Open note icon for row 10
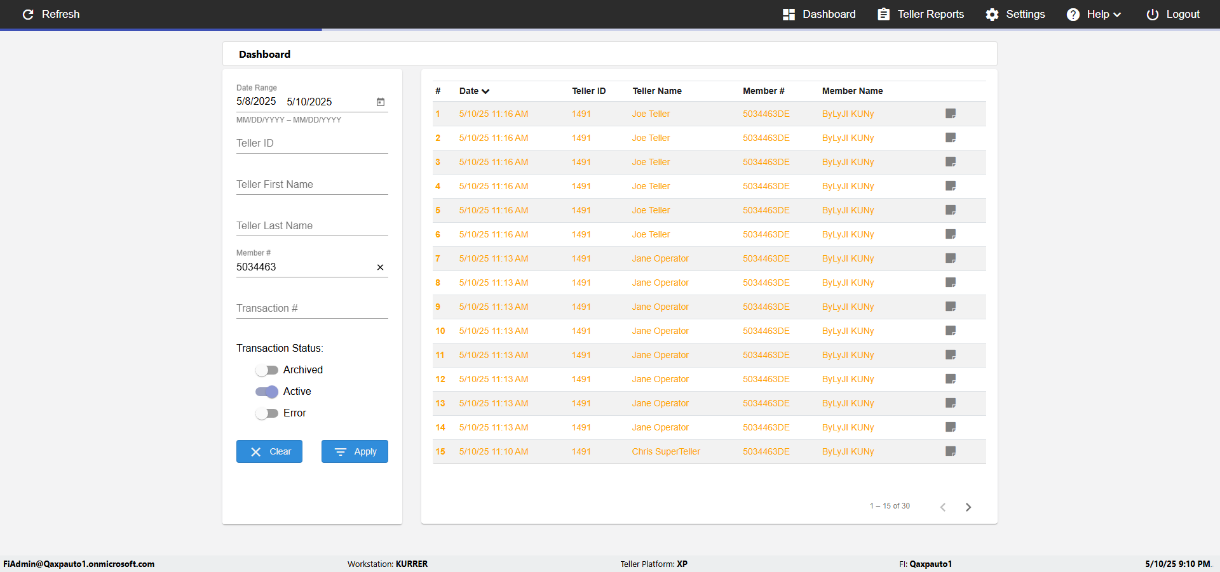1220x572 pixels. (x=951, y=331)
